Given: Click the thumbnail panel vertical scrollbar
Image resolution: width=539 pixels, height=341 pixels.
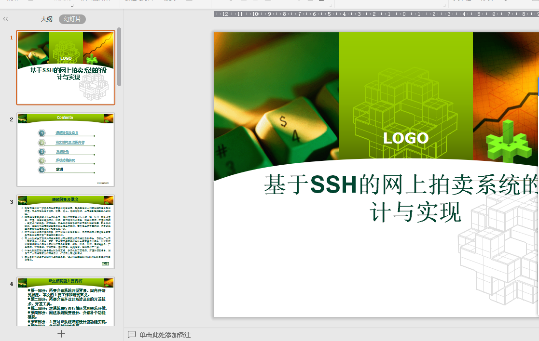Looking at the screenshot, I should click(x=119, y=57).
